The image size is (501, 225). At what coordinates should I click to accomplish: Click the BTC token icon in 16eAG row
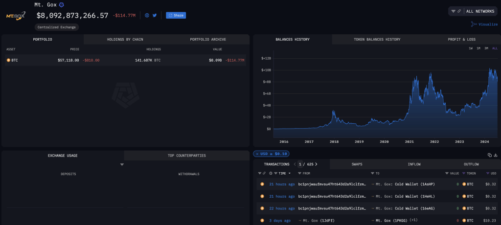coord(464,208)
